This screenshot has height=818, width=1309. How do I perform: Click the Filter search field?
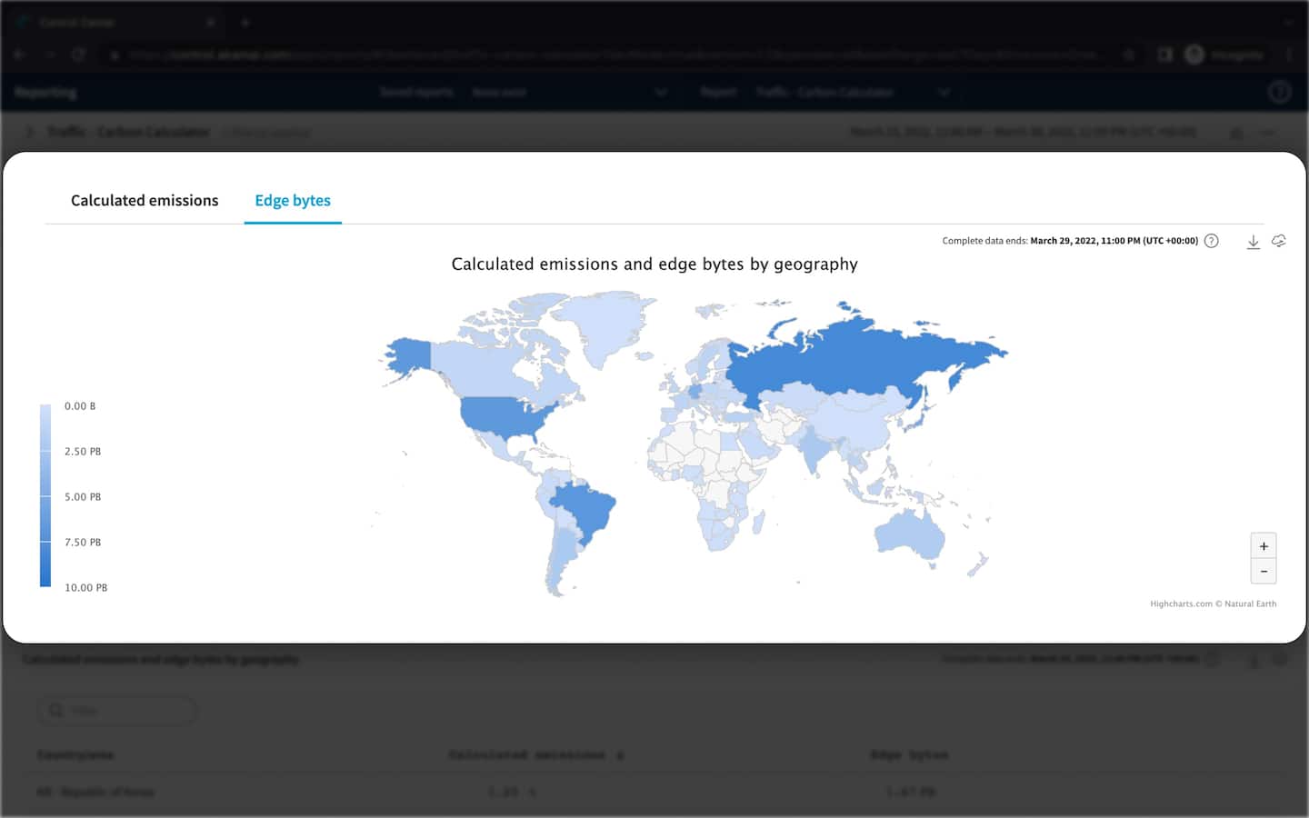[118, 711]
